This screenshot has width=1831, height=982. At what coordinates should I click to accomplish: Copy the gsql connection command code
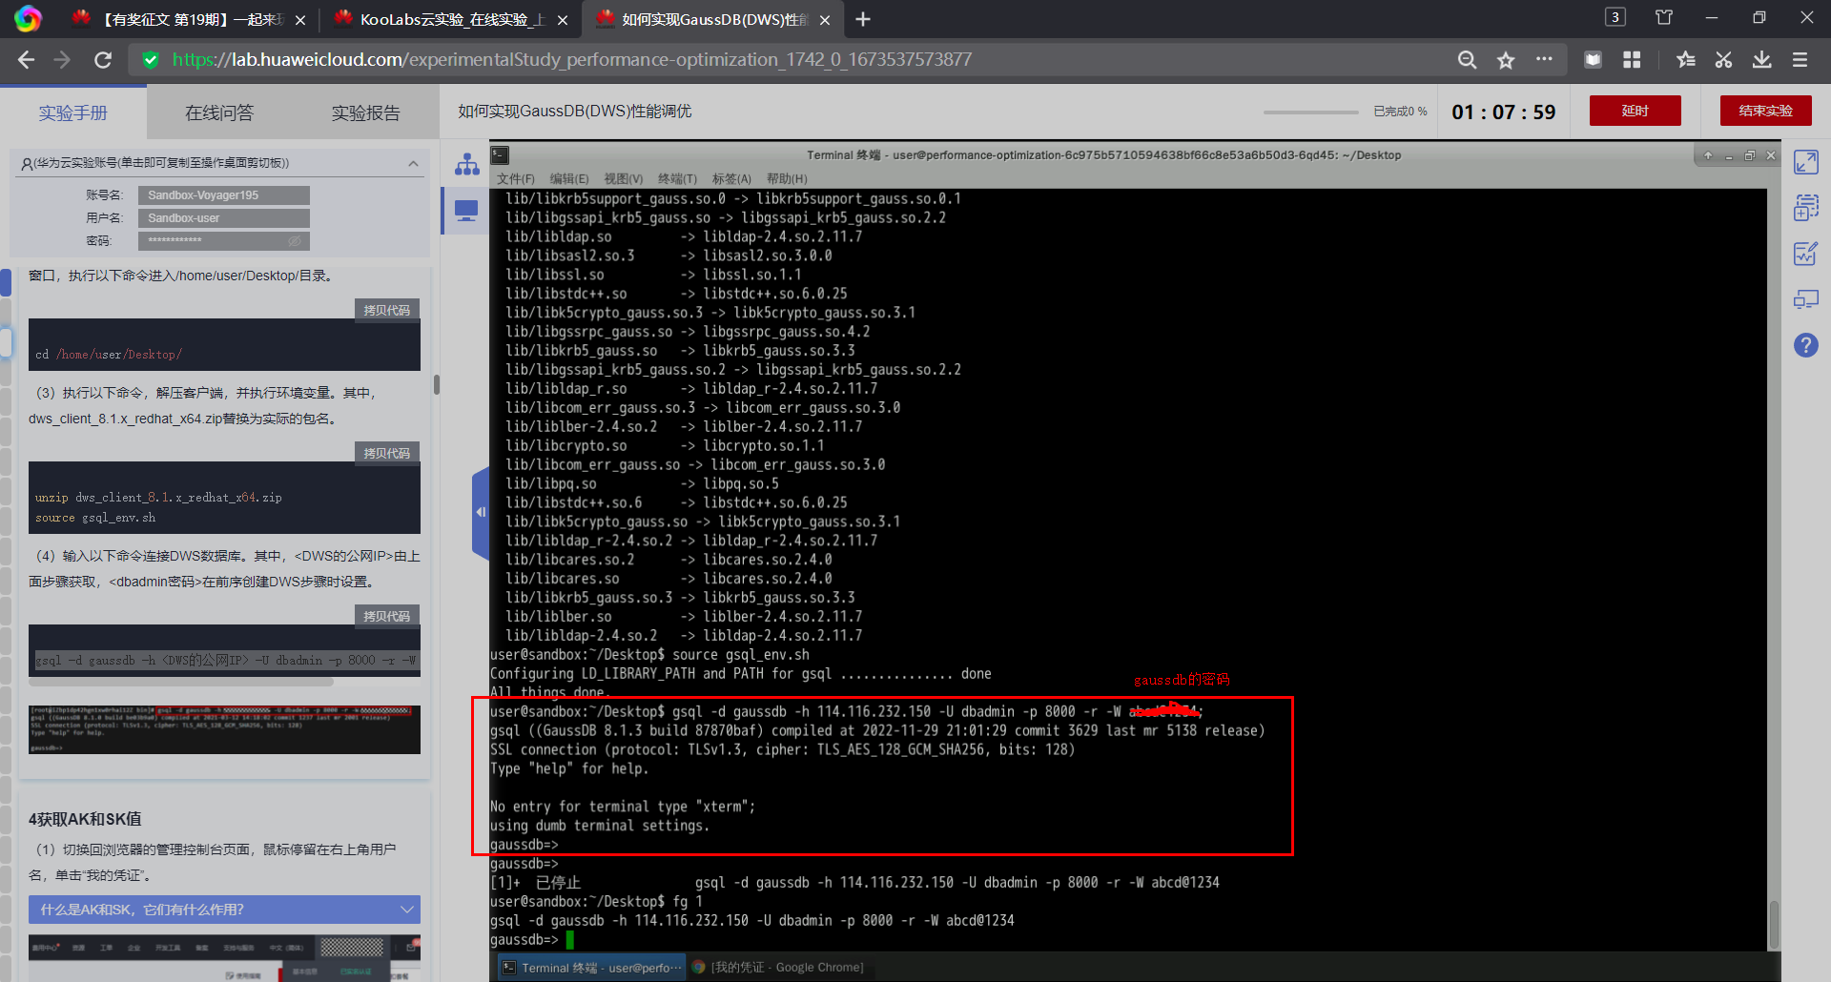tap(386, 617)
